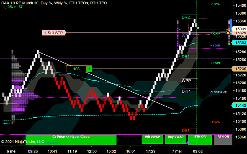Image resolution: width=247 pixels, height=154 pixels.
Task: Click the DPP daily pivot label
Action: tap(186, 91)
